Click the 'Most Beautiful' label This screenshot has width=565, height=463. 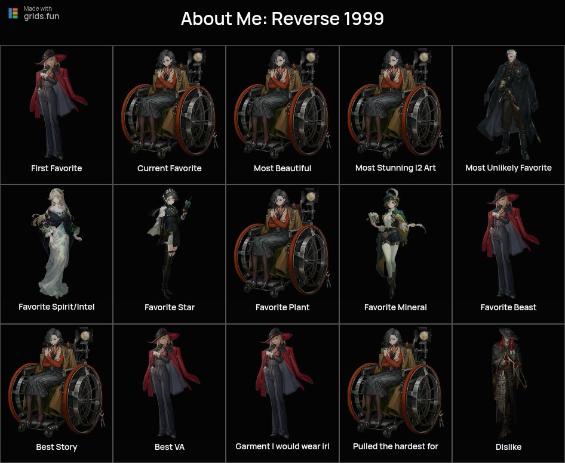click(x=282, y=168)
